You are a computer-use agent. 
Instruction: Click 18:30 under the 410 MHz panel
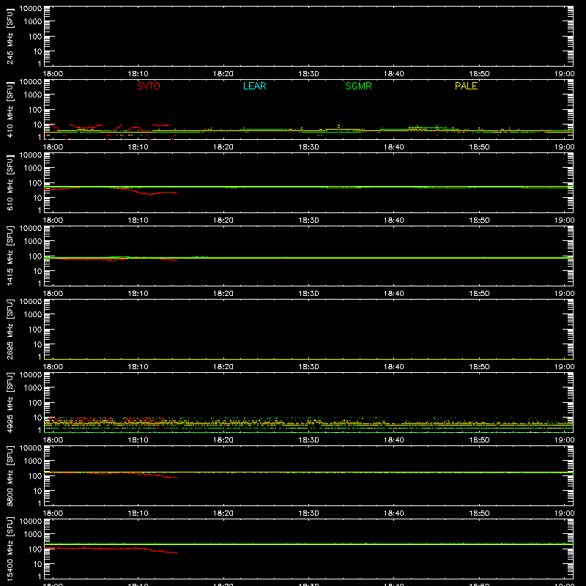coord(308,147)
